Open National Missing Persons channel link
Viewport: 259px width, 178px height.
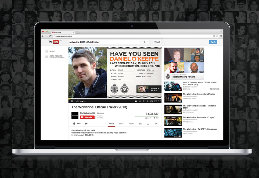[184, 77]
